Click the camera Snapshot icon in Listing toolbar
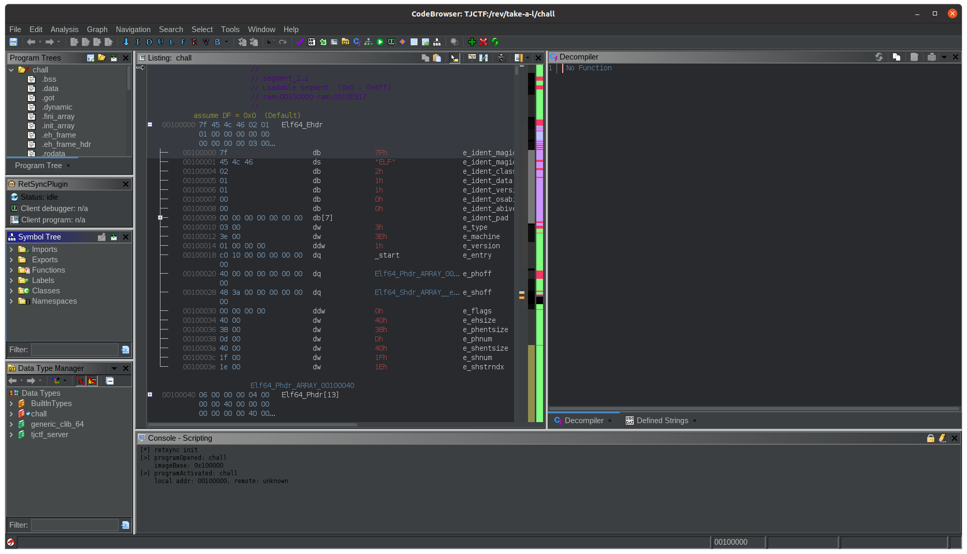Image resolution: width=967 pixels, height=554 pixels. 501,58
